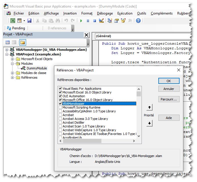Screen dimensions: 197x182
Task: Click the Cut scissors icon
Action: click(37, 21)
